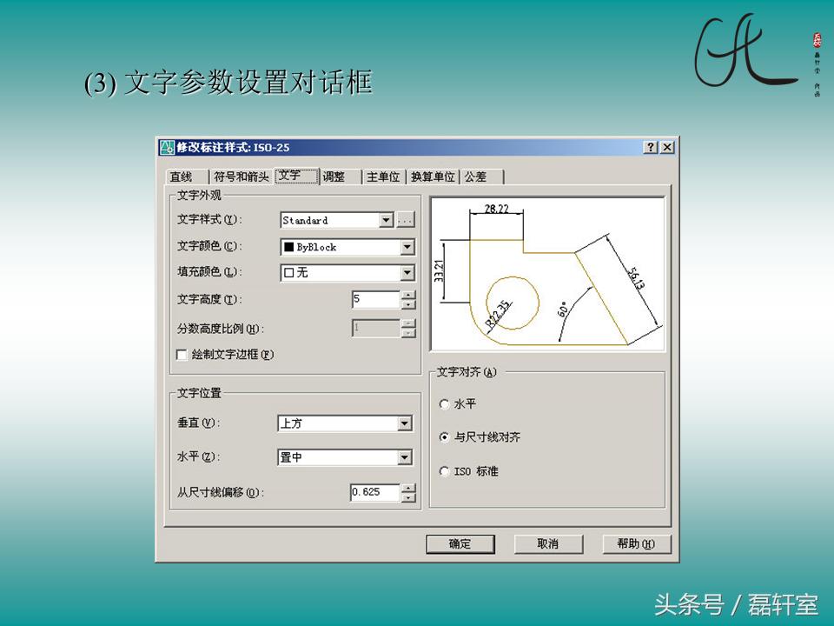The height and width of the screenshot is (626, 834).
Task: Open the 文字样式 Standard dropdown
Action: [x=386, y=219]
